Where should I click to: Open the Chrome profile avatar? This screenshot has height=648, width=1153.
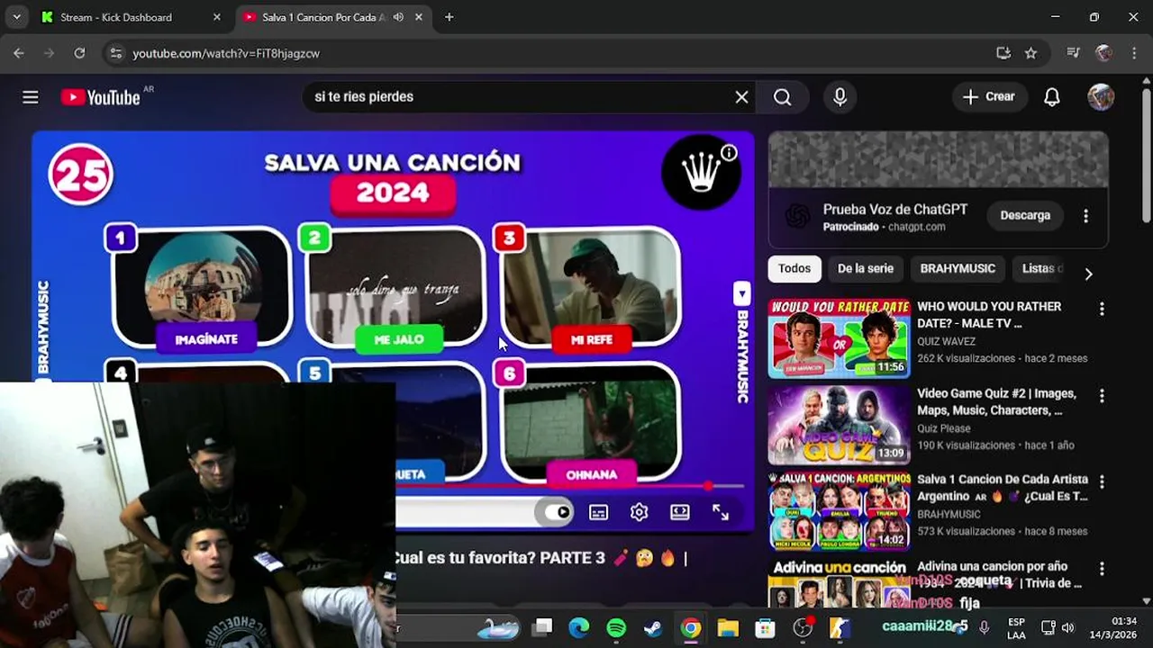pyautogui.click(x=1103, y=53)
